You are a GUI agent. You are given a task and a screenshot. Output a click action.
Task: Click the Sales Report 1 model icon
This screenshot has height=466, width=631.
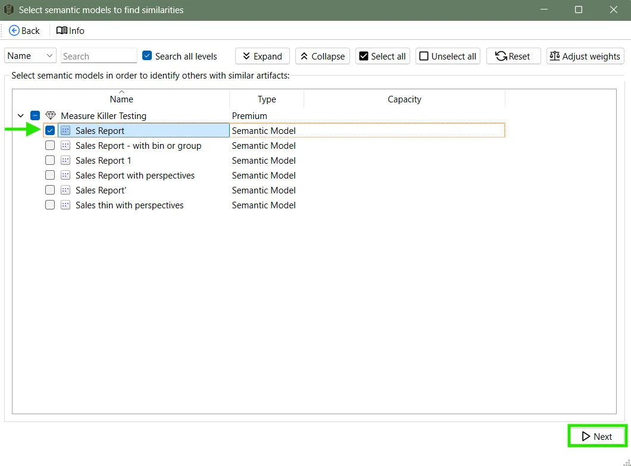click(x=65, y=160)
